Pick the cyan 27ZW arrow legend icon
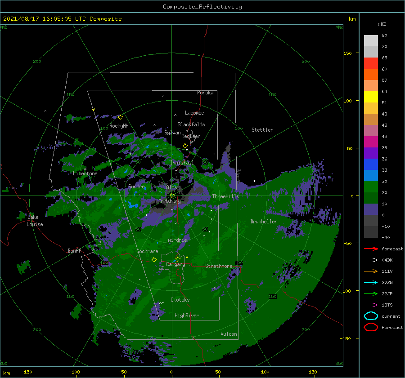 371,282
